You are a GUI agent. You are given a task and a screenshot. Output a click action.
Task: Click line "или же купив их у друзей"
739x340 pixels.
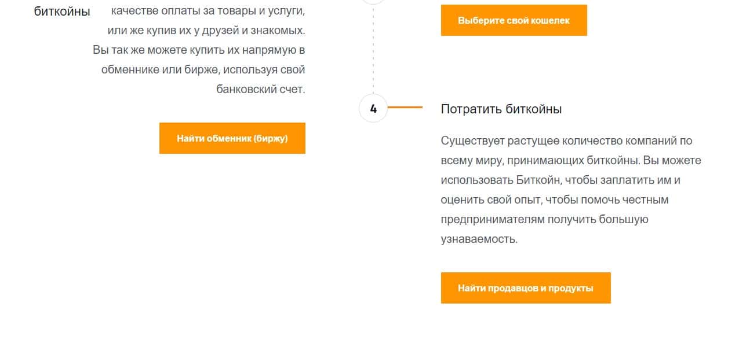(206, 31)
